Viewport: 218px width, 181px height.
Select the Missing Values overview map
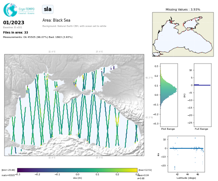pos(183,34)
